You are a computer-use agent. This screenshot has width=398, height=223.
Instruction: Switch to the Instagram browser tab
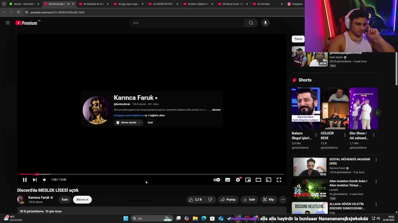[x=295, y=4]
